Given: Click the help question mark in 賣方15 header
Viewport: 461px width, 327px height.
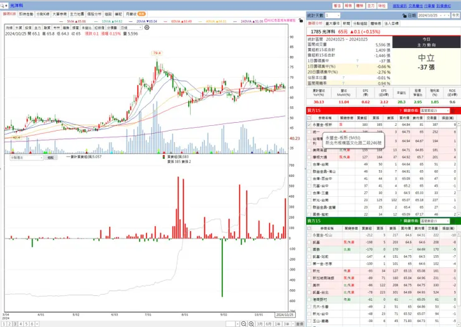Looking at the screenshot, I should tap(401, 221).
